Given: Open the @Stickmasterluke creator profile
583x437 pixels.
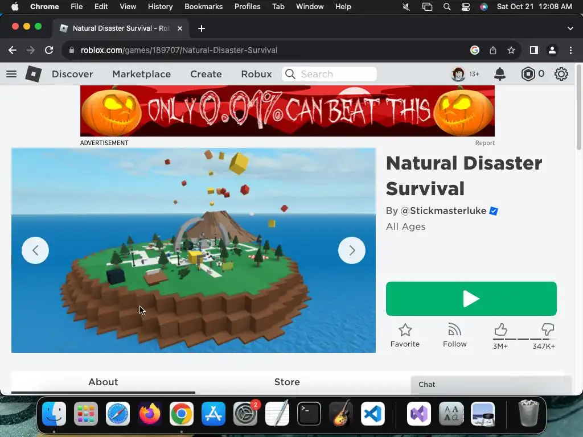Looking at the screenshot, I should 443,211.
